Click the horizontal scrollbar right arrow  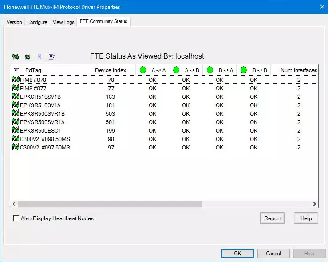click(x=314, y=204)
